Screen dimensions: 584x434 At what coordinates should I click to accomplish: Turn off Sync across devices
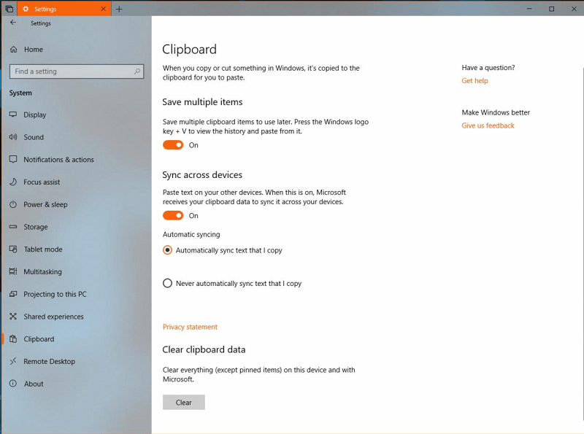tap(173, 215)
